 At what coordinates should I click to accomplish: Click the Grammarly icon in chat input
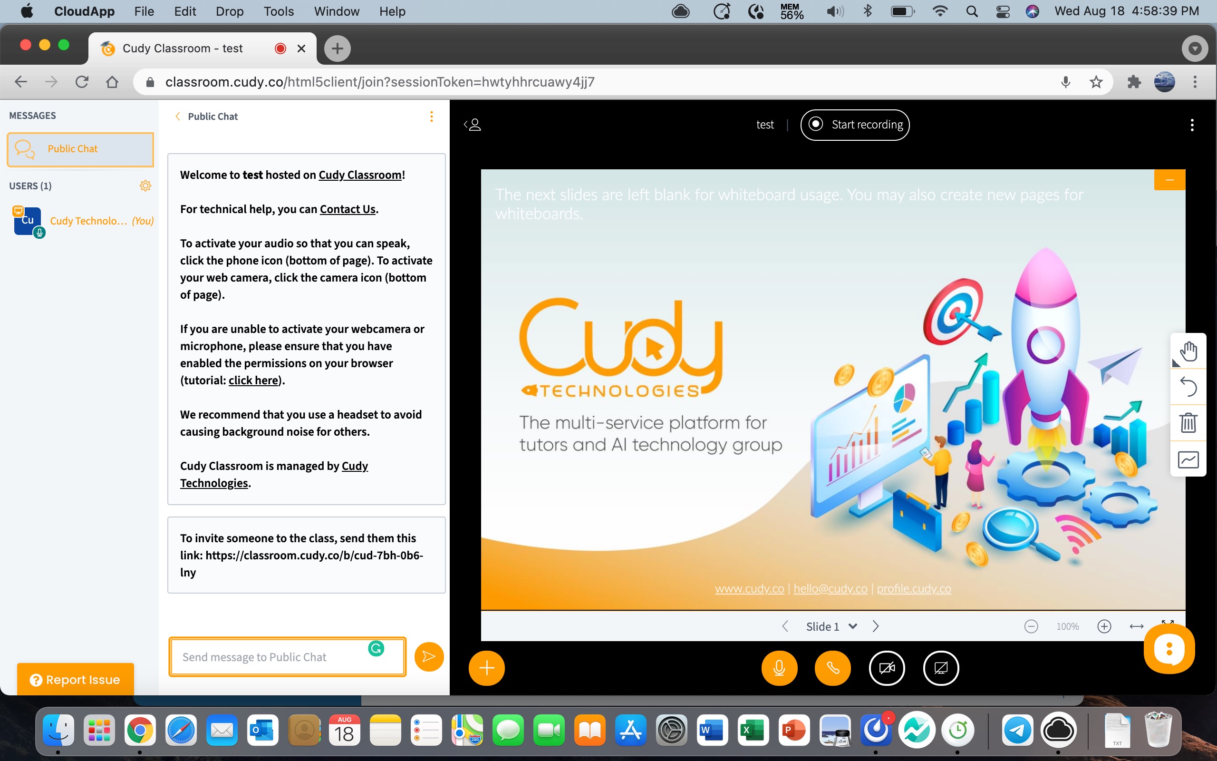tap(376, 648)
